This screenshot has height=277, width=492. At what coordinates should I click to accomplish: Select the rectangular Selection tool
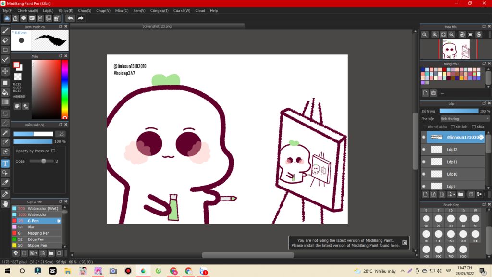coord(5,113)
